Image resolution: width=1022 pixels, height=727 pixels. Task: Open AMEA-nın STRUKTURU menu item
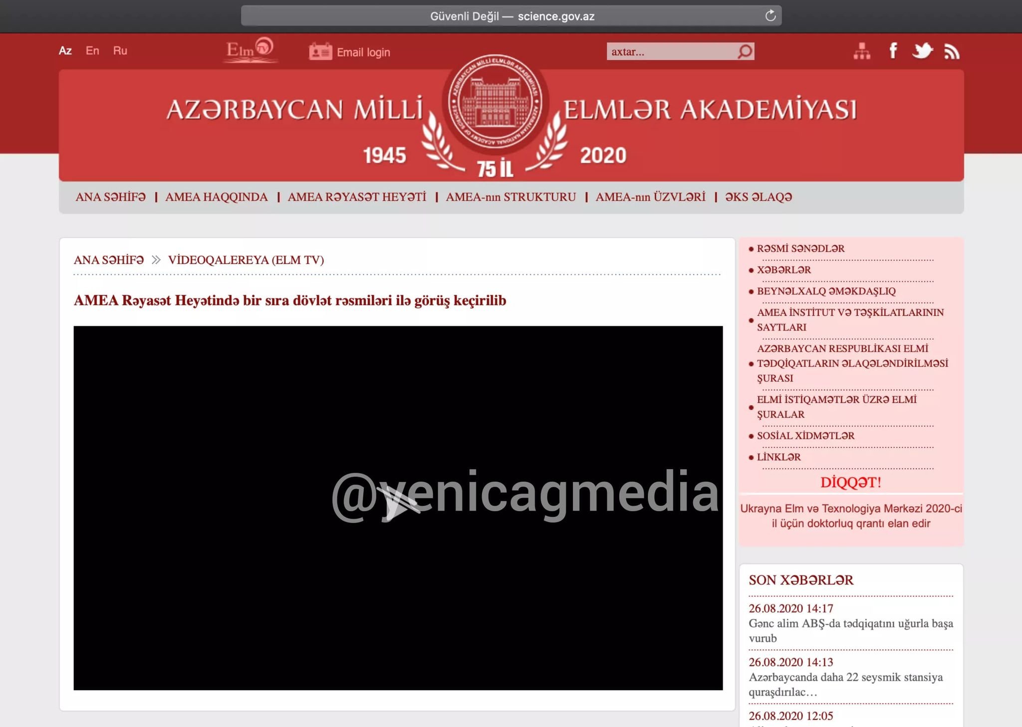pyautogui.click(x=511, y=197)
